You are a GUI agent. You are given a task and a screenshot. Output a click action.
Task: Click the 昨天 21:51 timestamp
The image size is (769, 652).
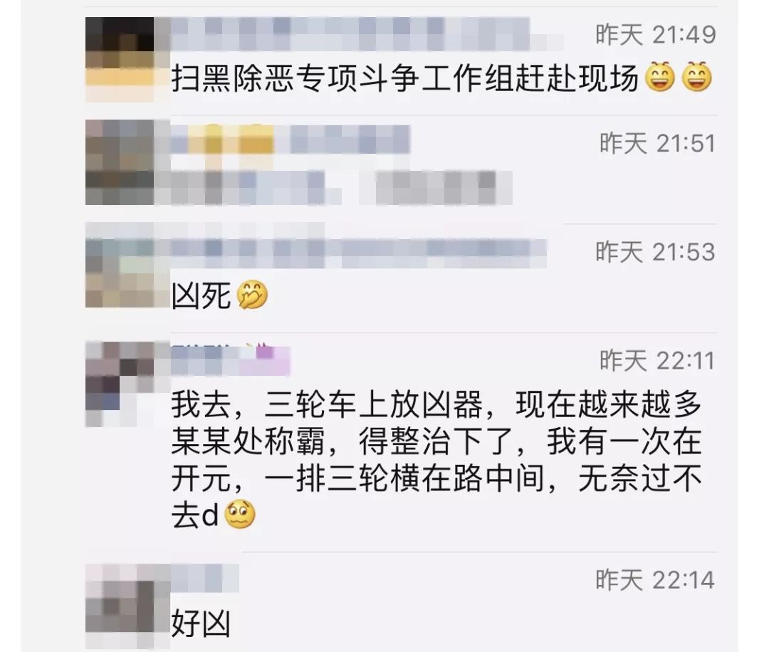point(657,144)
